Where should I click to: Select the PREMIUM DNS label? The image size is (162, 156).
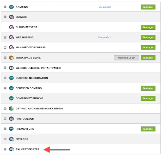(x=25, y=129)
